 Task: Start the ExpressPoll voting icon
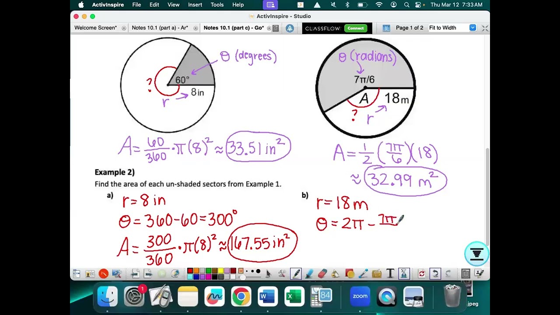click(161, 274)
